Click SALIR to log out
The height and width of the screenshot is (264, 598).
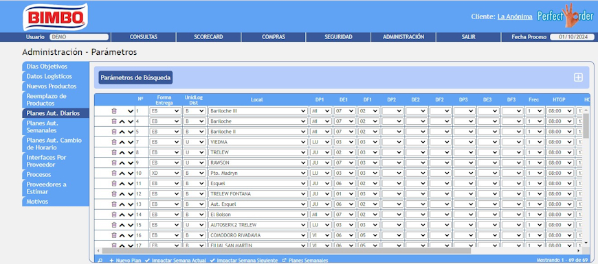(468, 37)
